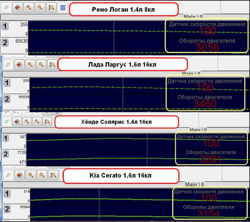Zoom out on the Kia Cerato graph

pos(42,175)
